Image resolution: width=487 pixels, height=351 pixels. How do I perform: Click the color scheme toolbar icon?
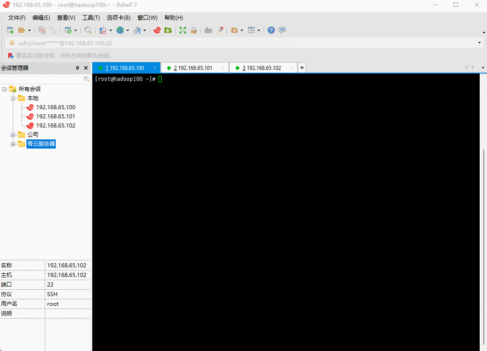[x=103, y=30]
